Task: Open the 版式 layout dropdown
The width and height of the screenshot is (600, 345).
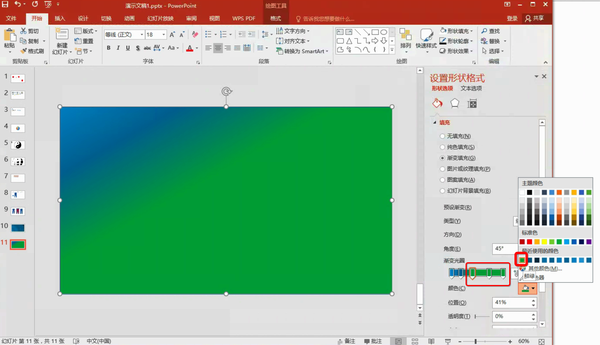Action: 86,31
